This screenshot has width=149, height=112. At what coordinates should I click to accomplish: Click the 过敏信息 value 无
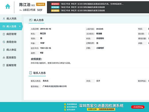(x=97, y=43)
